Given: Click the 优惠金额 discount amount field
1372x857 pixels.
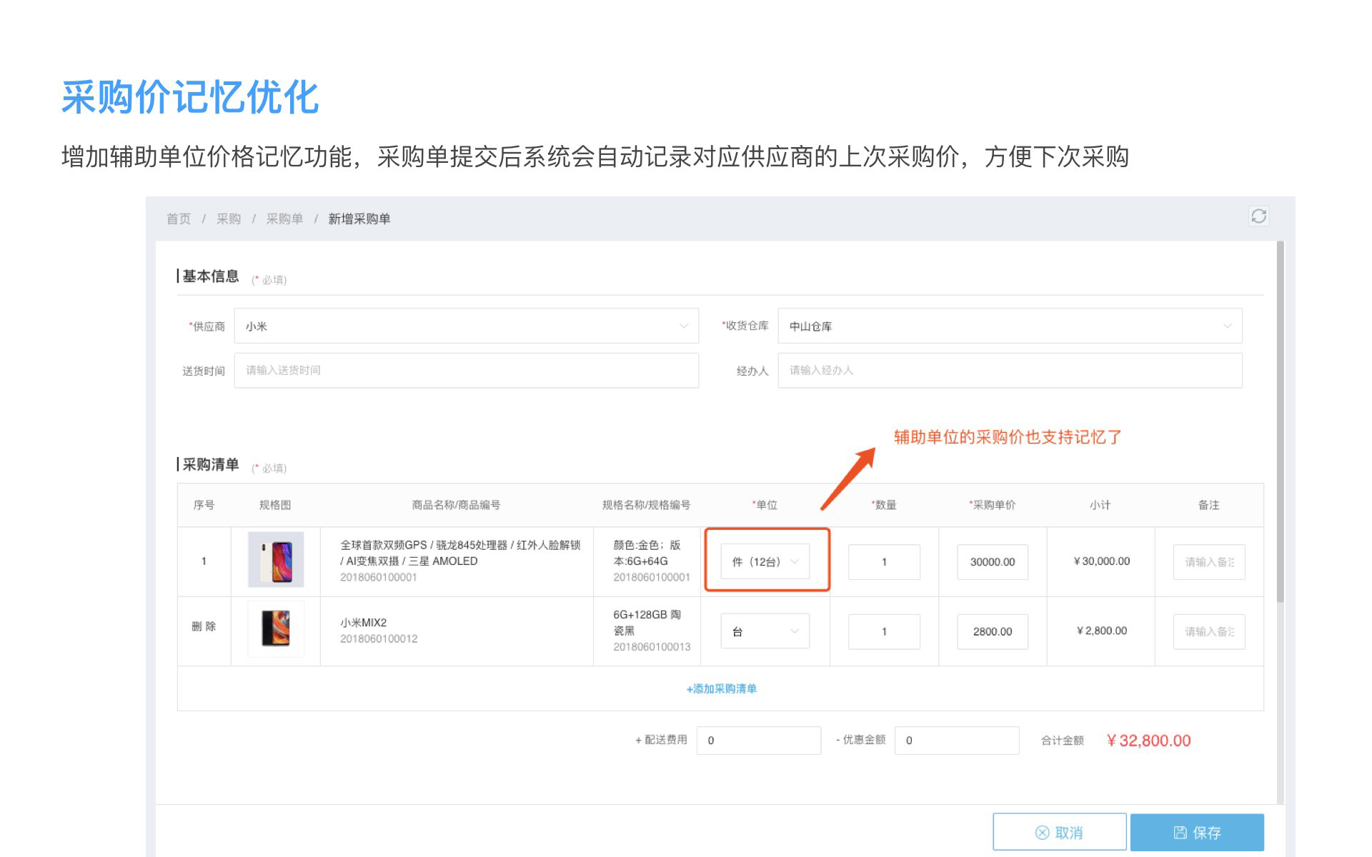Looking at the screenshot, I should pos(956,741).
